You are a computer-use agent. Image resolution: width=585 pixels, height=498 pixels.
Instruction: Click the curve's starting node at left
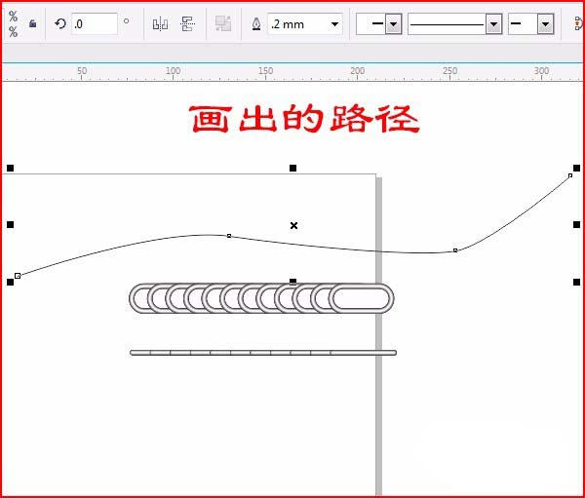coord(18,276)
